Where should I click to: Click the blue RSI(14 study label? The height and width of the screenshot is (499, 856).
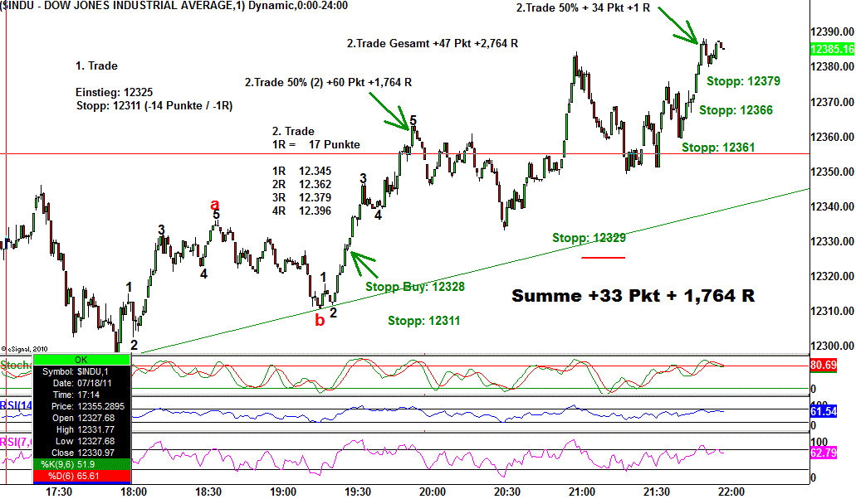click(x=16, y=405)
